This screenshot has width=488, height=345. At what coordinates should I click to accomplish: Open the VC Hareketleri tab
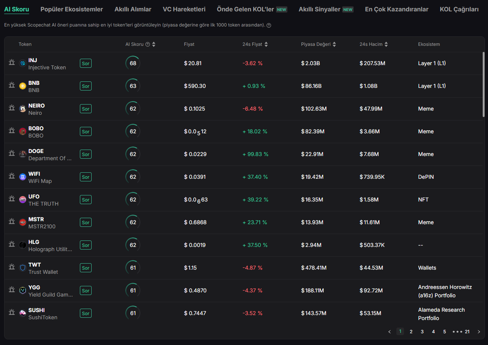(x=184, y=9)
